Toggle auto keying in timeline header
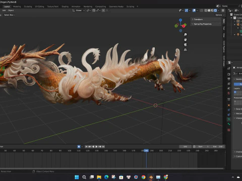Viewport: 242px width, 181px height. (79, 147)
